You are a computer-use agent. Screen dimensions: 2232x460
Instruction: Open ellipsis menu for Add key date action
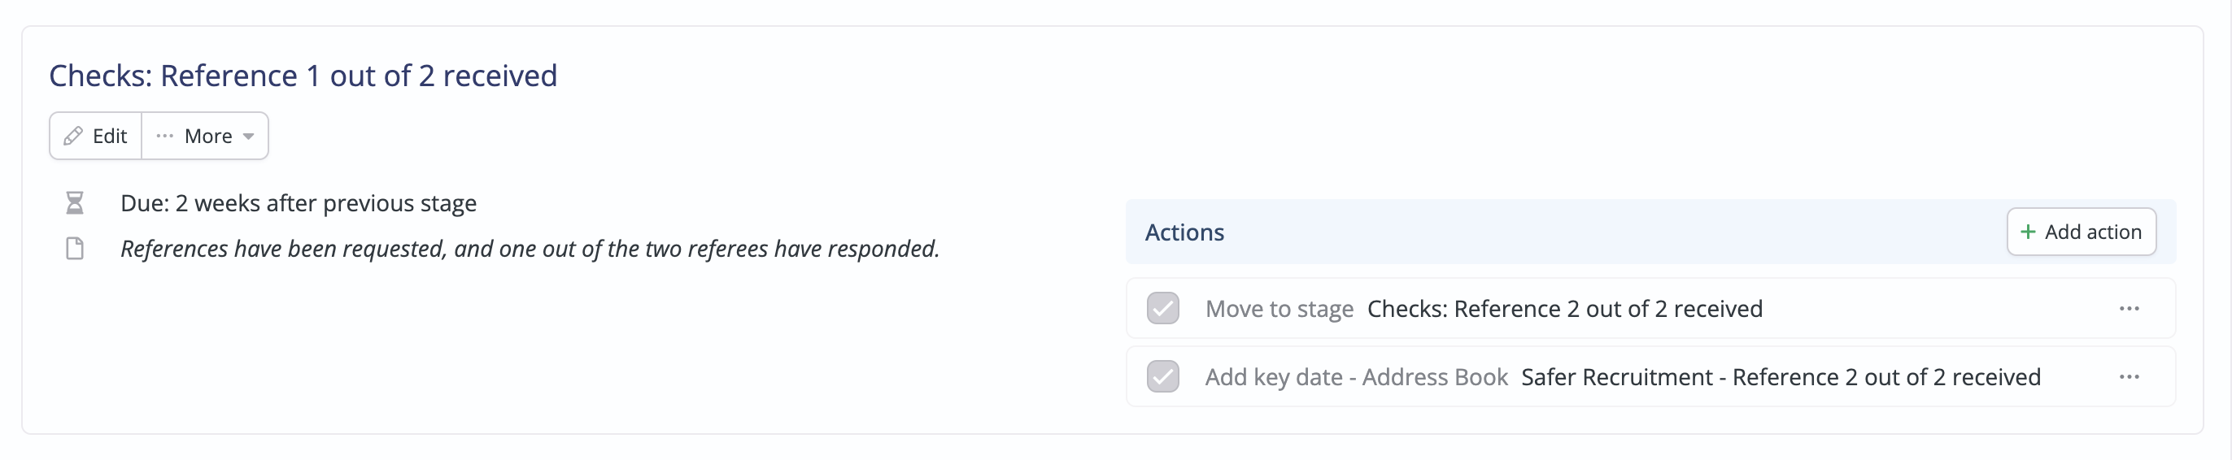coord(2129,378)
